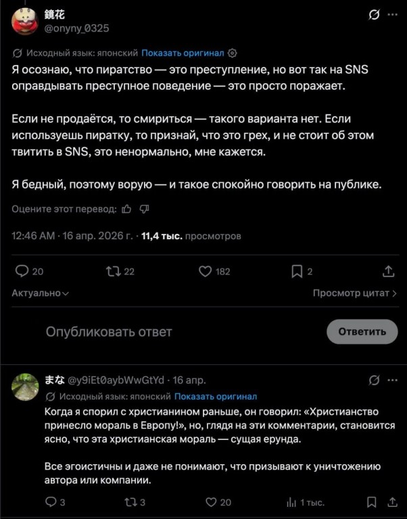Show original text of main post
The image size is (407, 519).
click(x=183, y=53)
